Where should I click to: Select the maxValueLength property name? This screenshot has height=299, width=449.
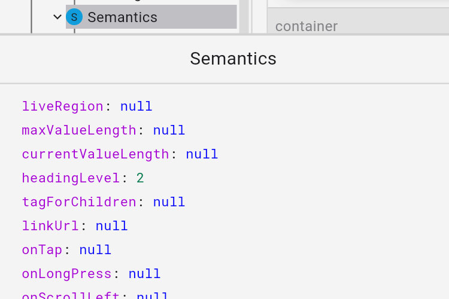[79, 130]
